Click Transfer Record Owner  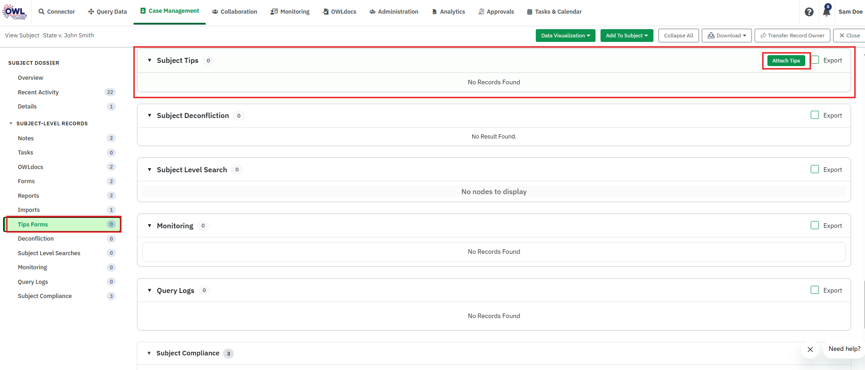click(x=792, y=36)
